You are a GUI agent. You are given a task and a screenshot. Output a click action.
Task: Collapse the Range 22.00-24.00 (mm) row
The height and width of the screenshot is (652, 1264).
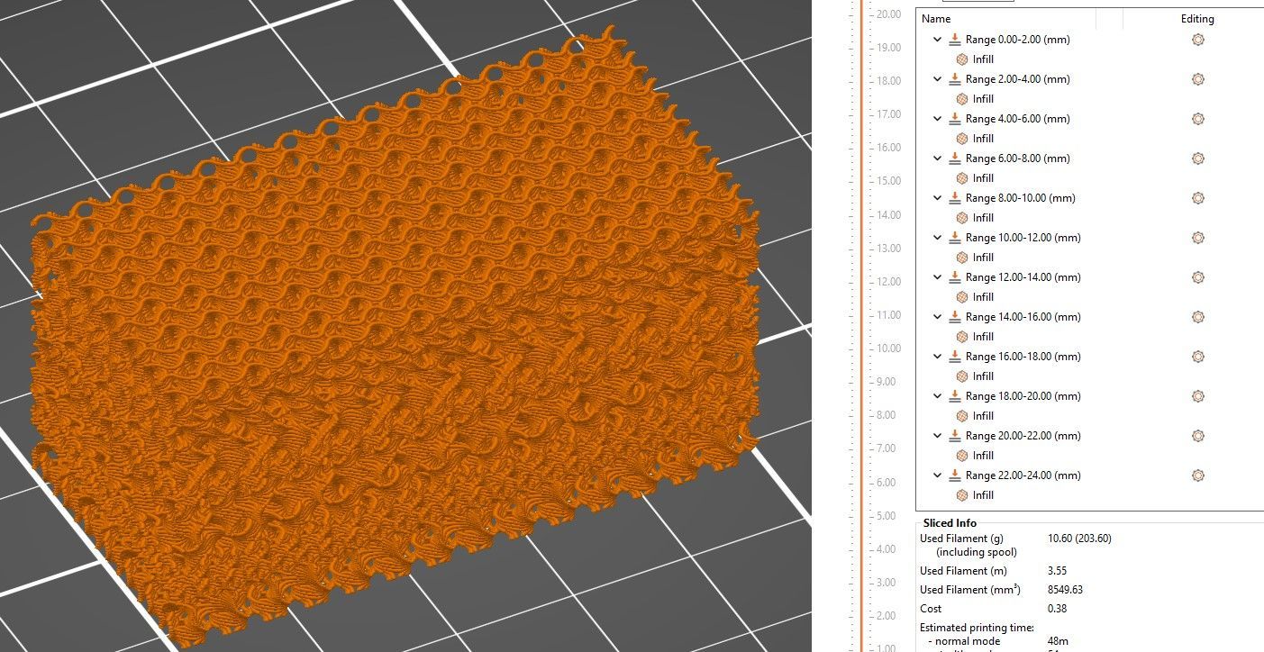[937, 475]
